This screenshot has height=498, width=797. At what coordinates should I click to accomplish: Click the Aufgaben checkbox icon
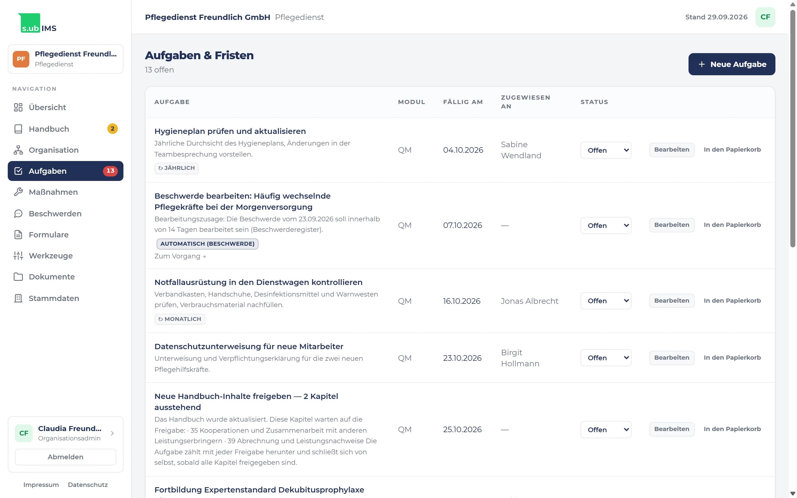18,171
